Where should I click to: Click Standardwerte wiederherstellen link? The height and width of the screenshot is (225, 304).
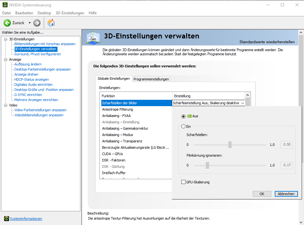pos(267,42)
